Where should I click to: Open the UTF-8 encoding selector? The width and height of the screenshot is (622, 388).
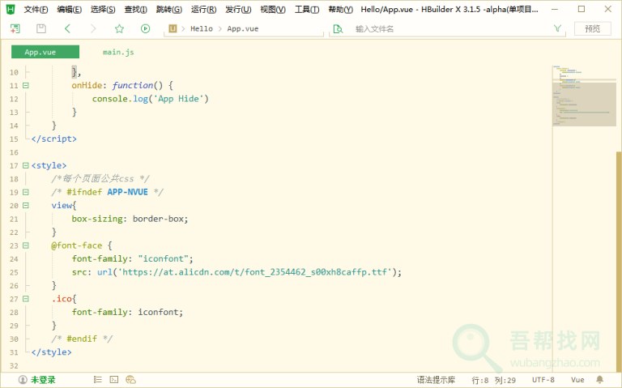pyautogui.click(x=543, y=379)
